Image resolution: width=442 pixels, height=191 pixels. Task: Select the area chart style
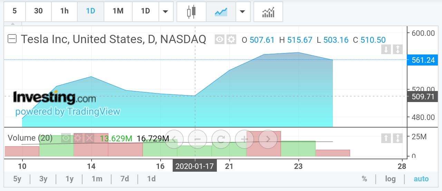(221, 11)
